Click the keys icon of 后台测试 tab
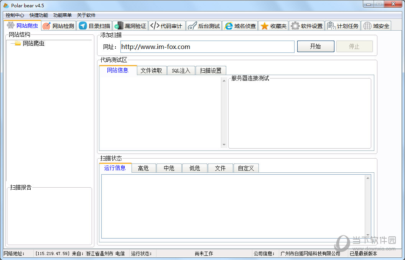 [x=192, y=26]
